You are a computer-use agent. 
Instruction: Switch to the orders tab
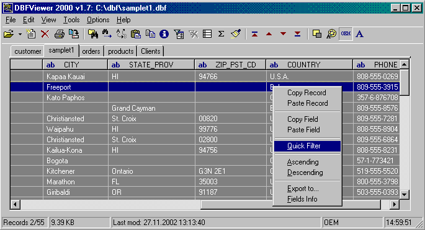91,51
